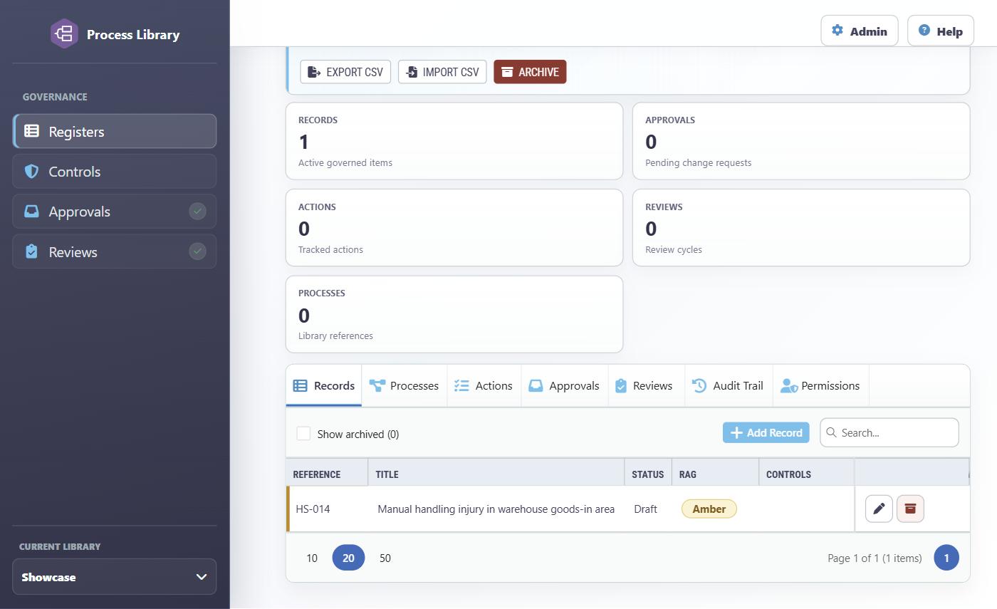Viewport: 997px width, 609px height.
Task: Click the Amber RAG badge
Action: tap(709, 509)
